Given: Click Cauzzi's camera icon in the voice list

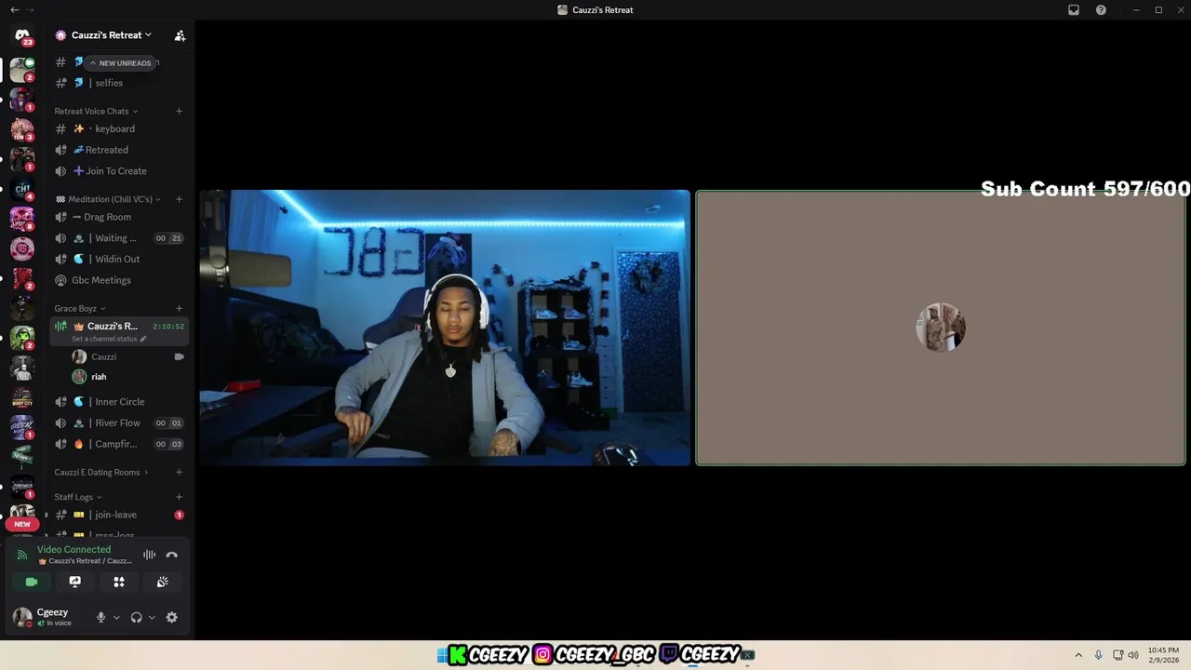Looking at the screenshot, I should 179,356.
